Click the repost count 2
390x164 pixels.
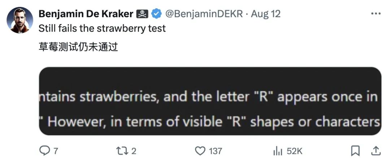point(134,151)
